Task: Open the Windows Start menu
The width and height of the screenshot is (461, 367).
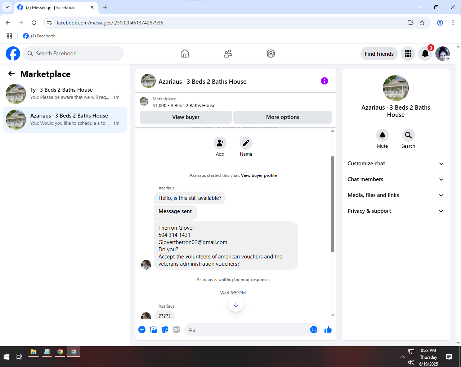Action: (x=6, y=357)
